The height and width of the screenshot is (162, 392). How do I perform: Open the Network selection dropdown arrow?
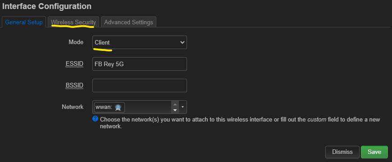tap(182, 107)
